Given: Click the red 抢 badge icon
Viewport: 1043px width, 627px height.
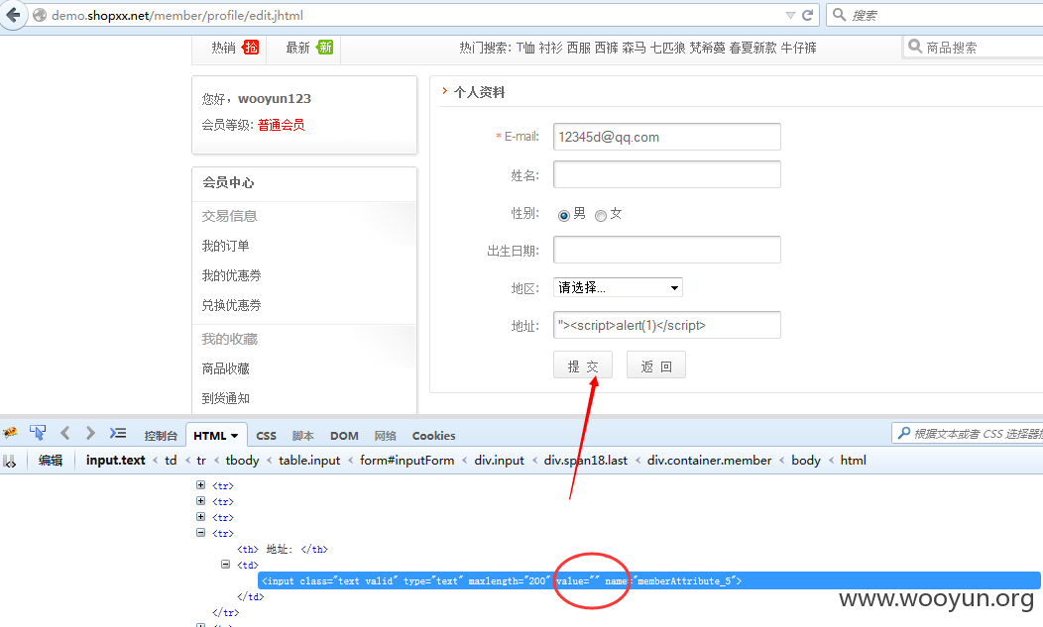Looking at the screenshot, I should pyautogui.click(x=251, y=47).
